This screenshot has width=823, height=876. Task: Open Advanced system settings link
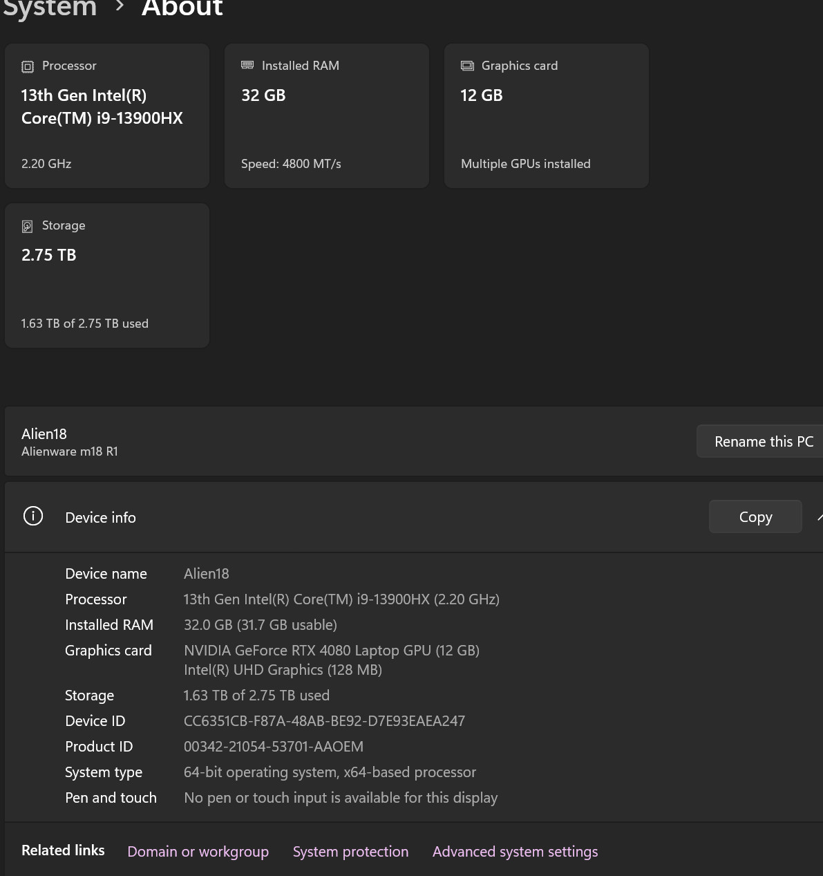pos(515,851)
